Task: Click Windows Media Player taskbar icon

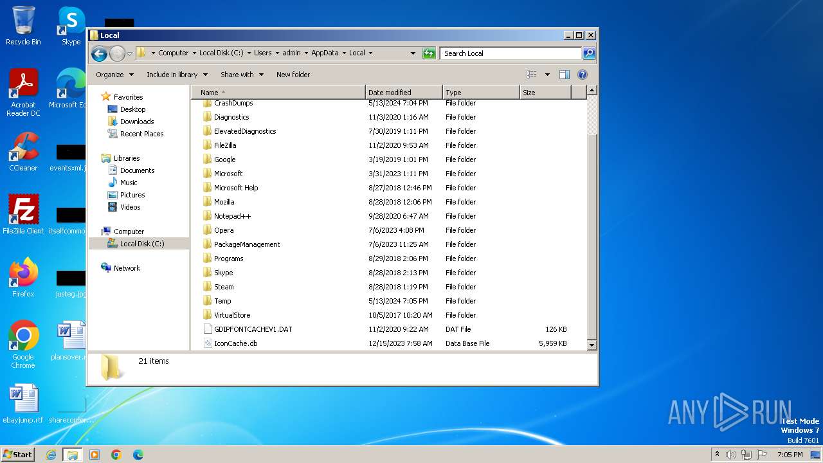Action: click(x=95, y=455)
